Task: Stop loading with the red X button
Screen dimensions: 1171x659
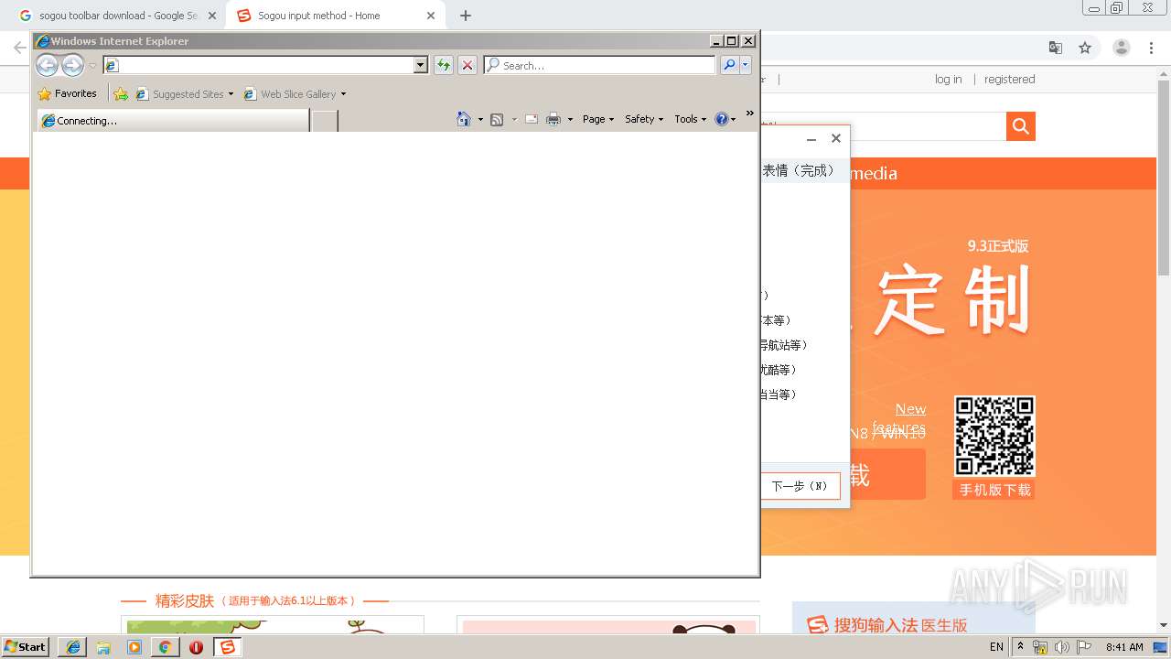Action: 467,65
